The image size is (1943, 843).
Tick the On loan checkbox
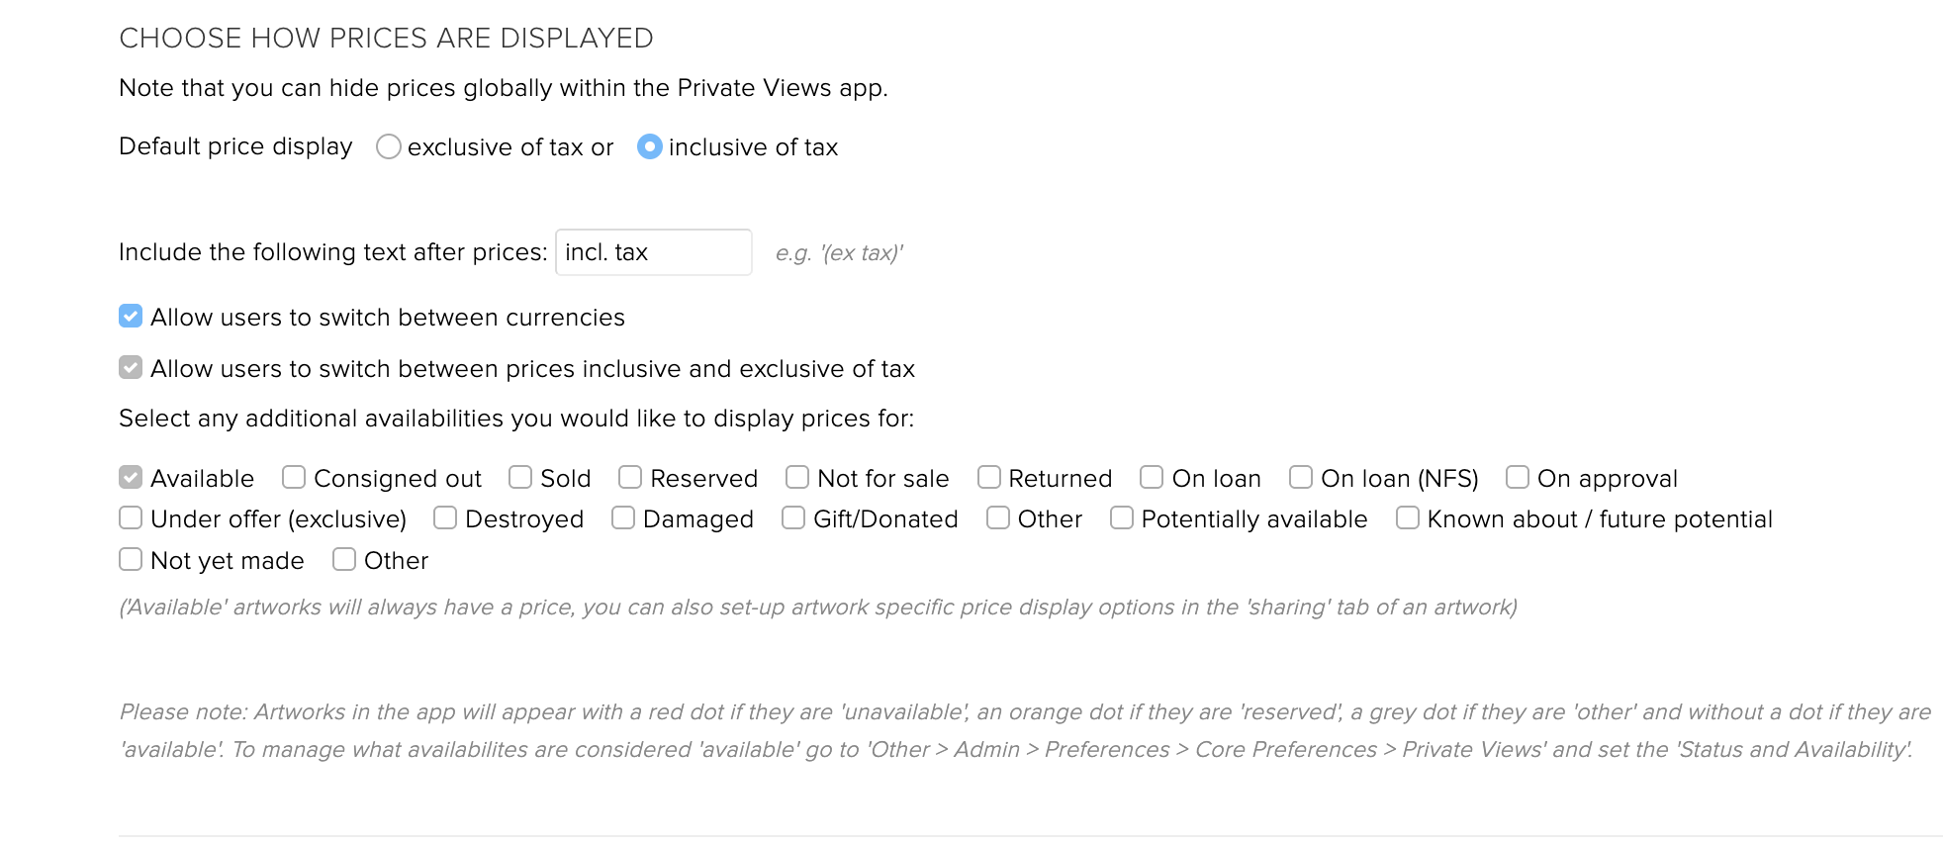point(1152,478)
